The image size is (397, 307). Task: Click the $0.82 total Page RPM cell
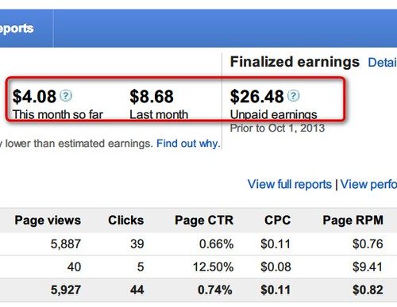click(368, 290)
